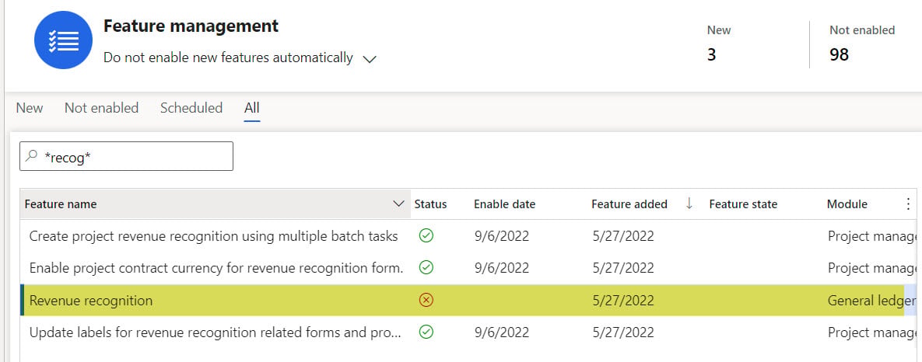Screen dimensions: 922x362
Task: Click the Feature management checklist icon
Action: (64, 40)
